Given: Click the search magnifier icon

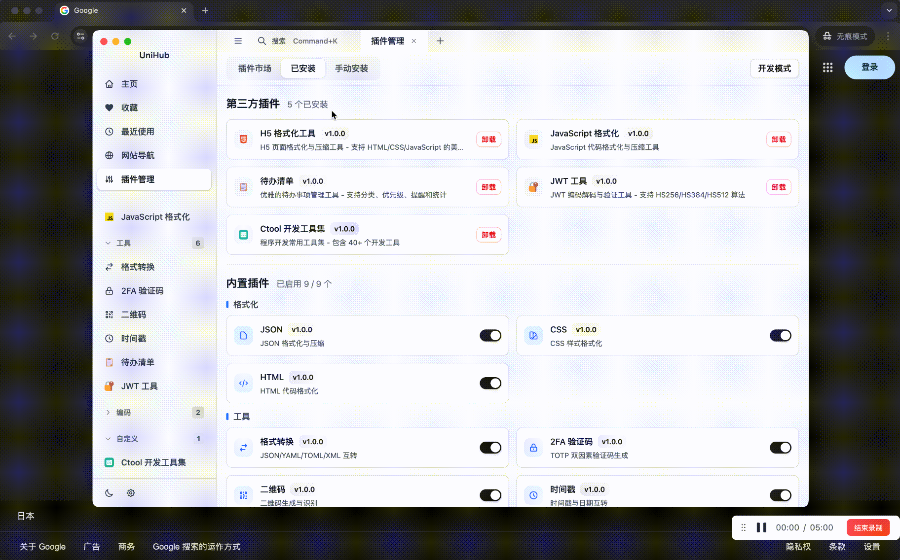Looking at the screenshot, I should (262, 41).
